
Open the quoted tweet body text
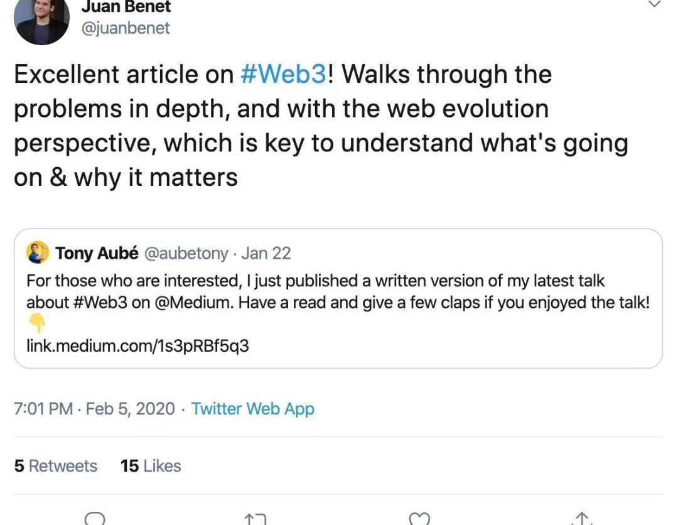coord(338,291)
